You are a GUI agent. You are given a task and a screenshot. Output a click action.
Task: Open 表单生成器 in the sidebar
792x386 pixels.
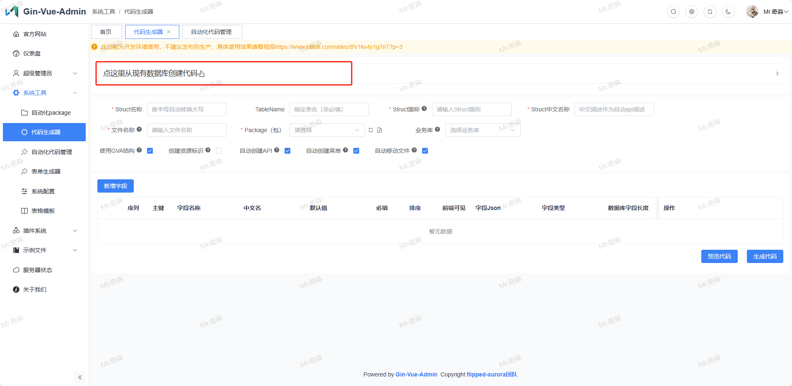(x=46, y=171)
